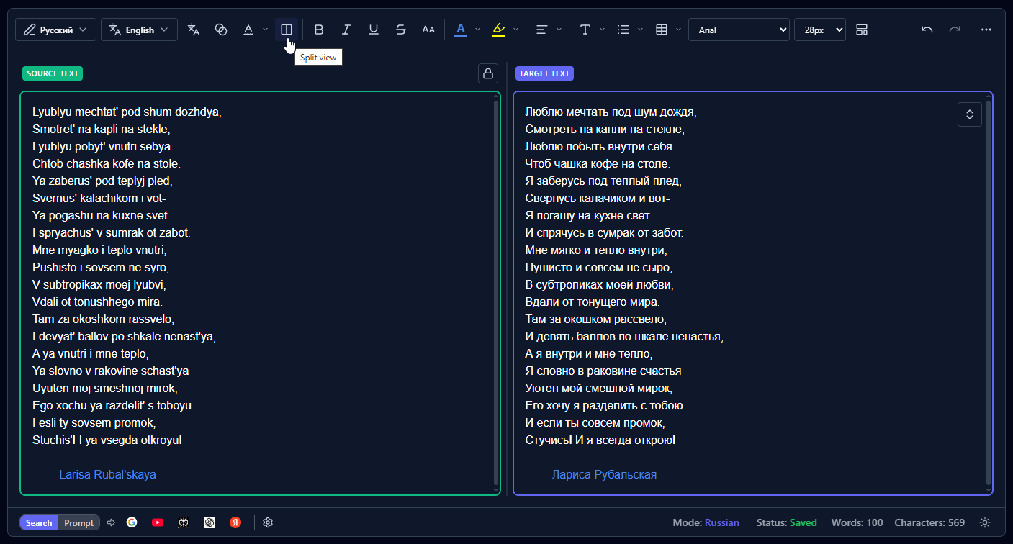Expand the highlight color dropdown arrow
Viewport: 1013px width, 544px height.
[515, 30]
